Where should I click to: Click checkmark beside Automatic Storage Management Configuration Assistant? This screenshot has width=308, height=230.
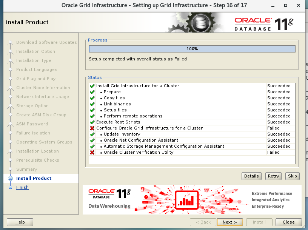click(92, 147)
